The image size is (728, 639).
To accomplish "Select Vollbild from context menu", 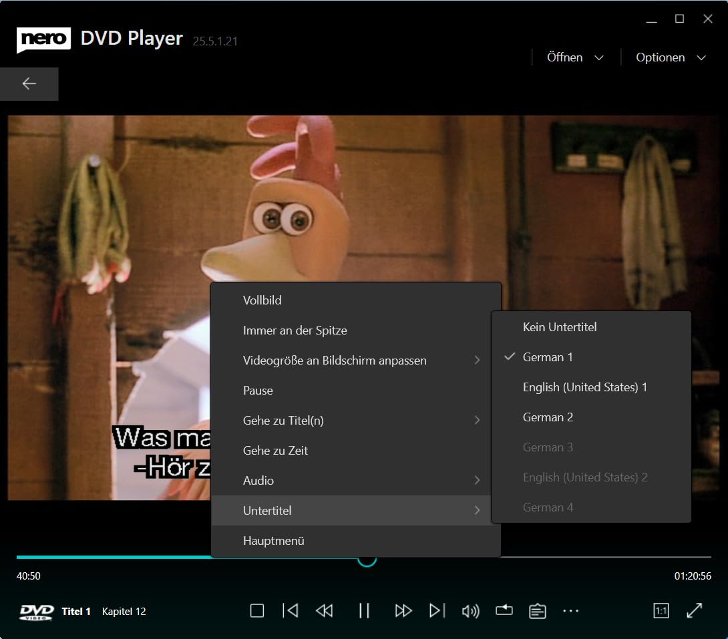I will click(355, 300).
